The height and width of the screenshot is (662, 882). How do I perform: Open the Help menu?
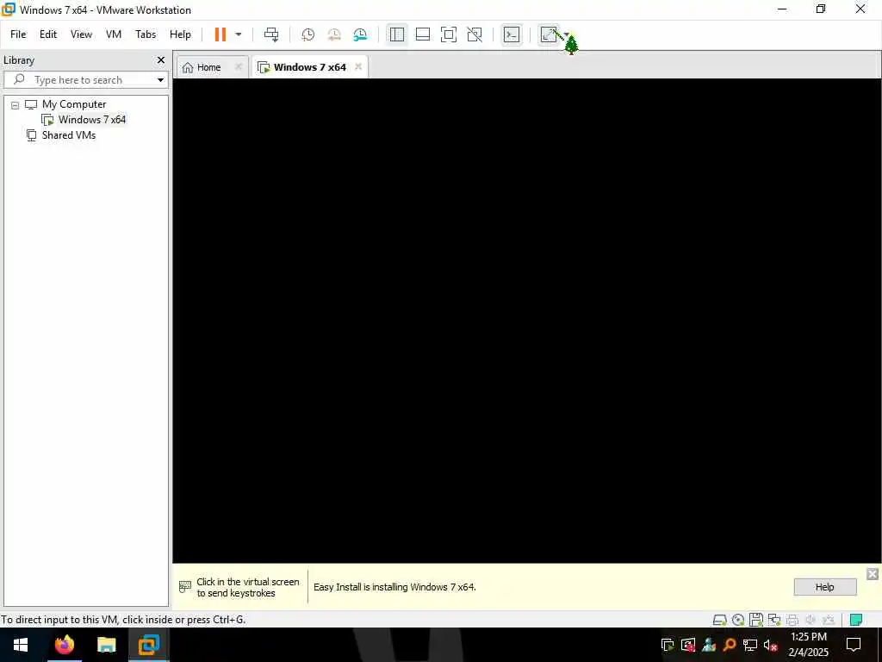pos(181,34)
